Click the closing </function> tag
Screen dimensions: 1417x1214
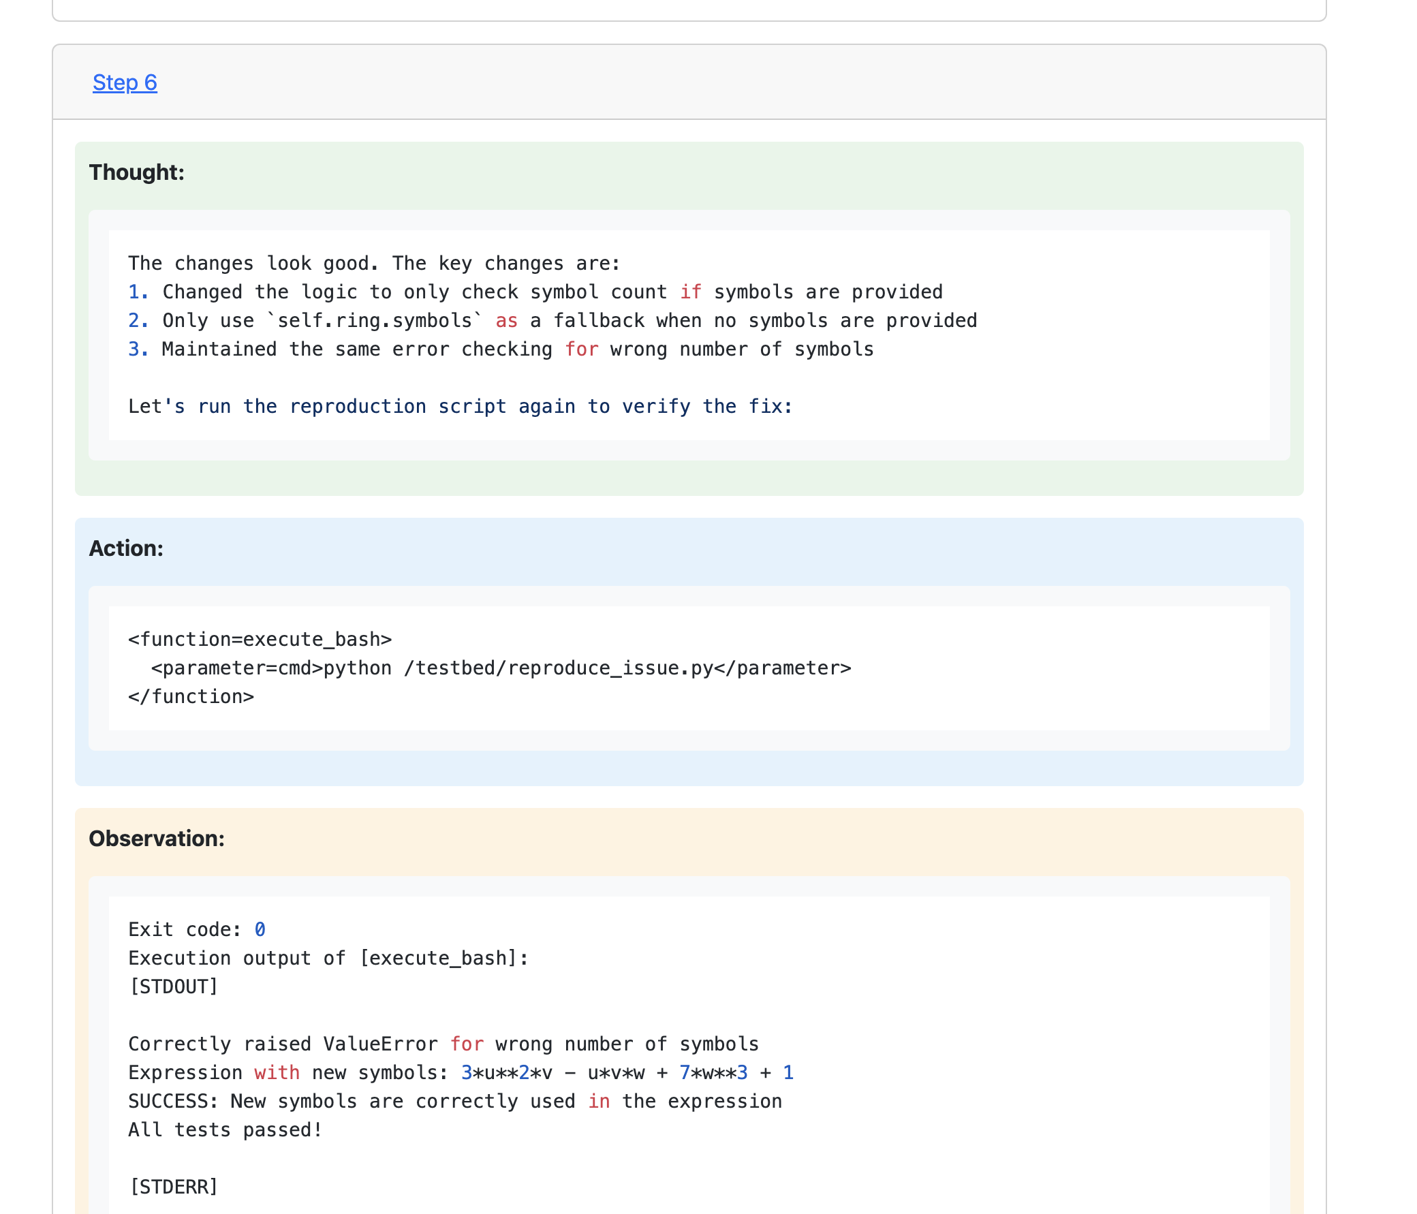tap(191, 696)
